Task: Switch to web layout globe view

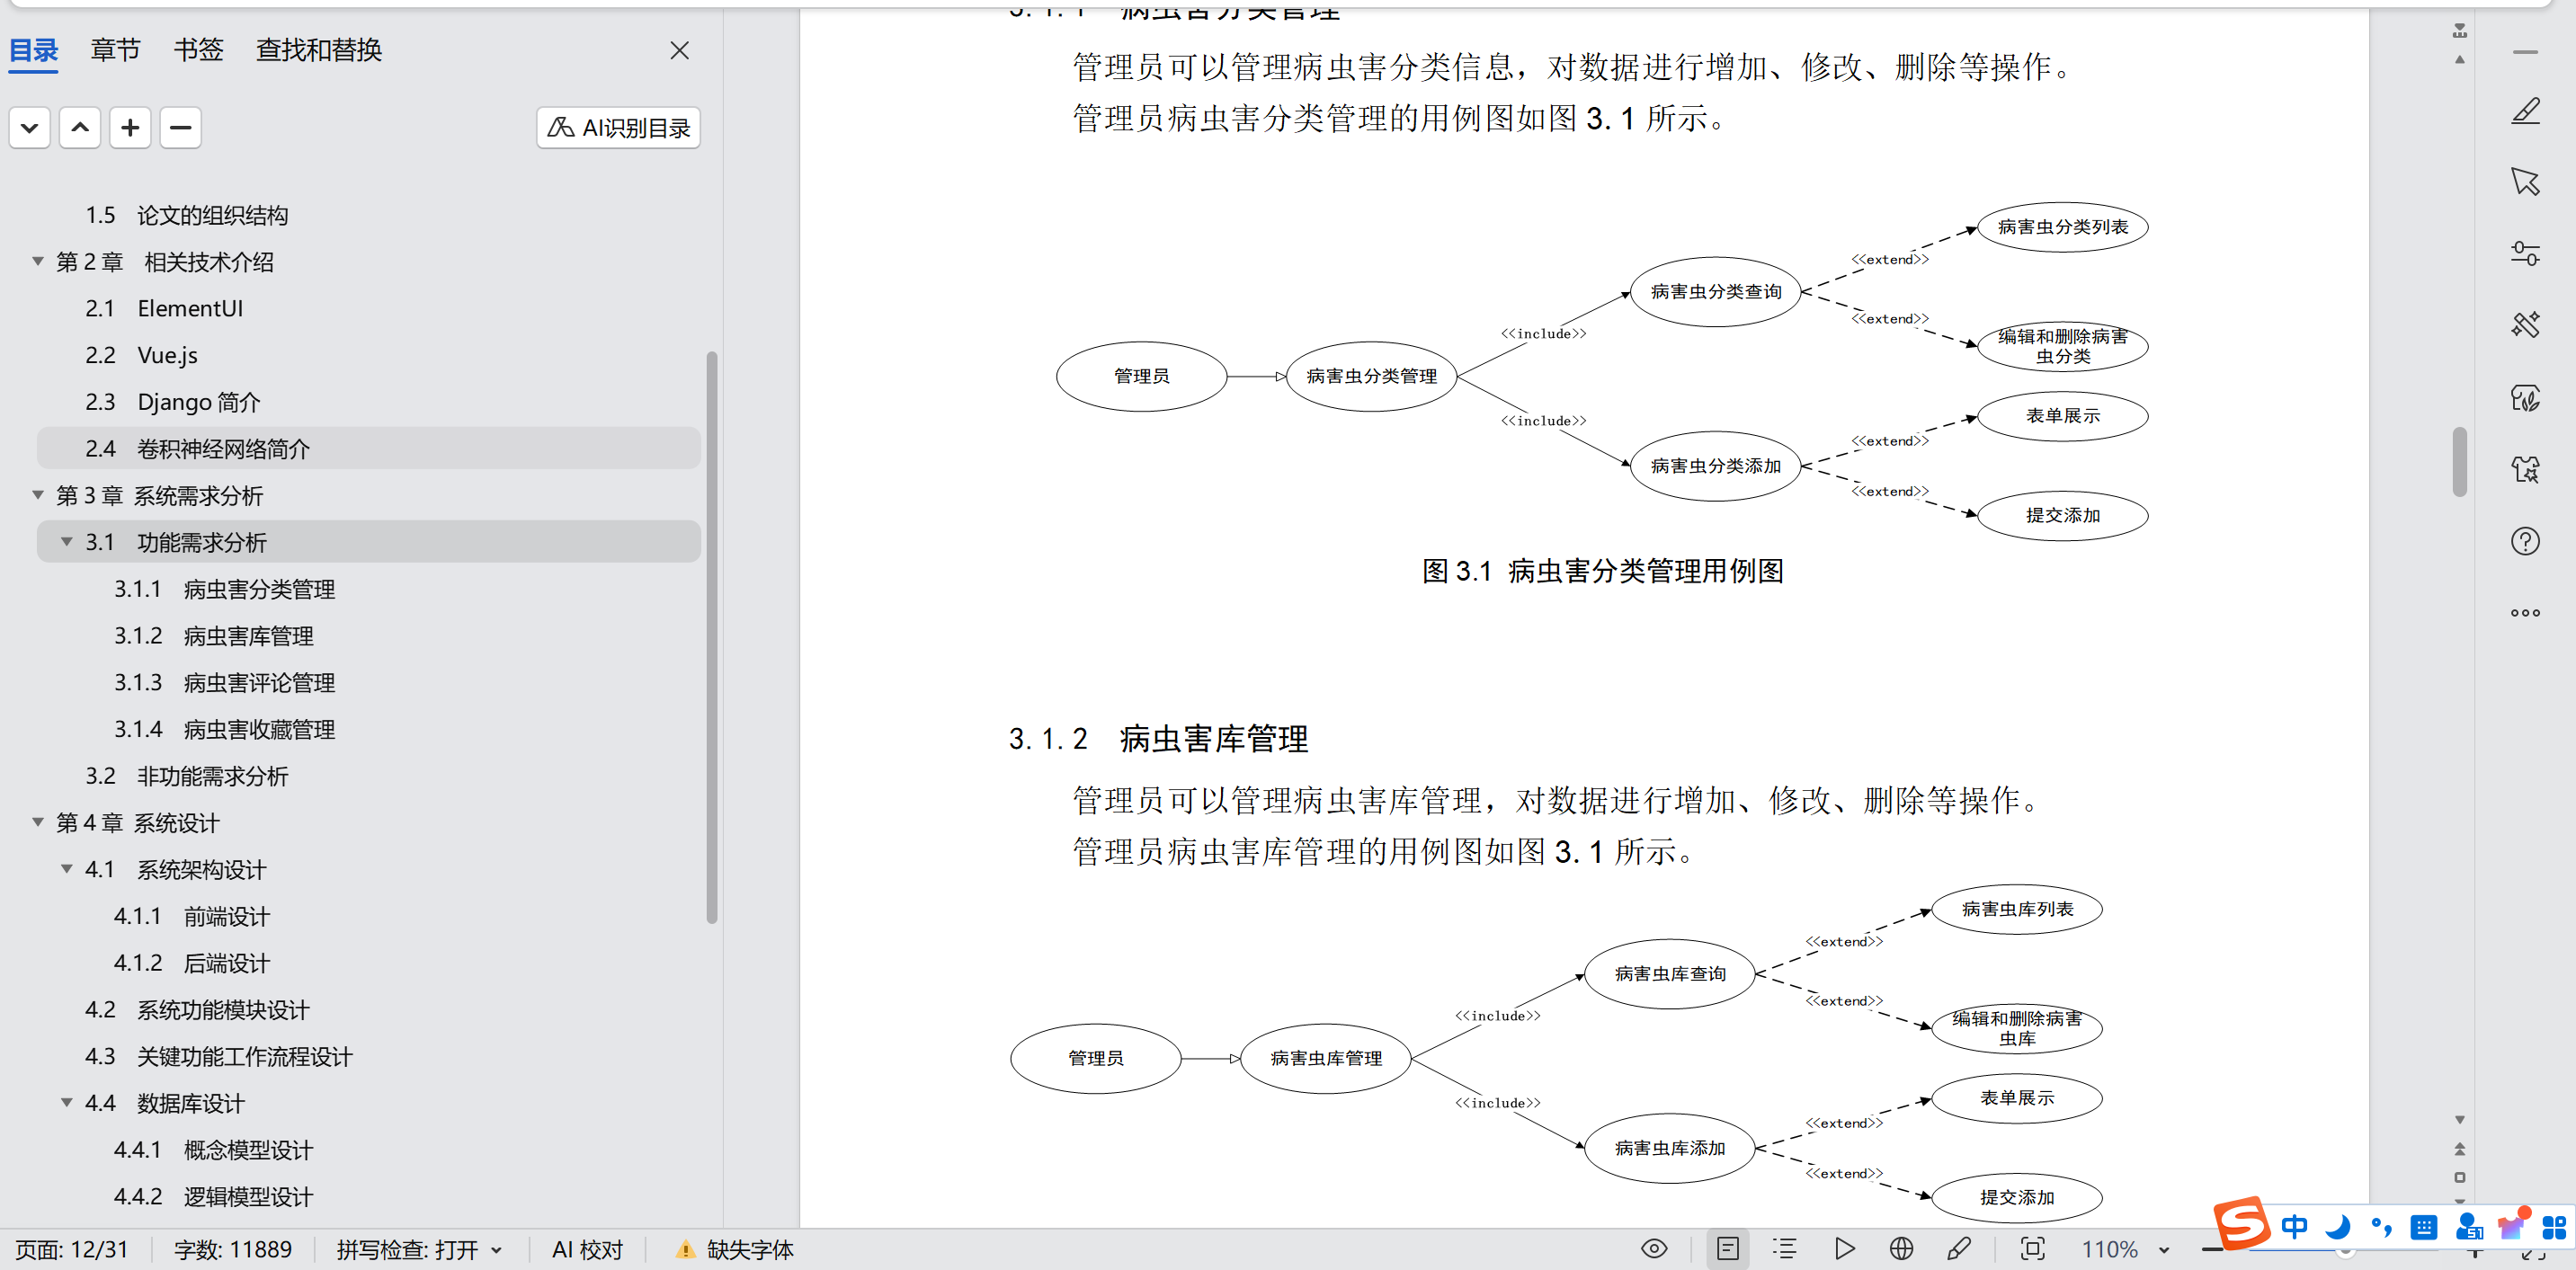Action: (1901, 1248)
